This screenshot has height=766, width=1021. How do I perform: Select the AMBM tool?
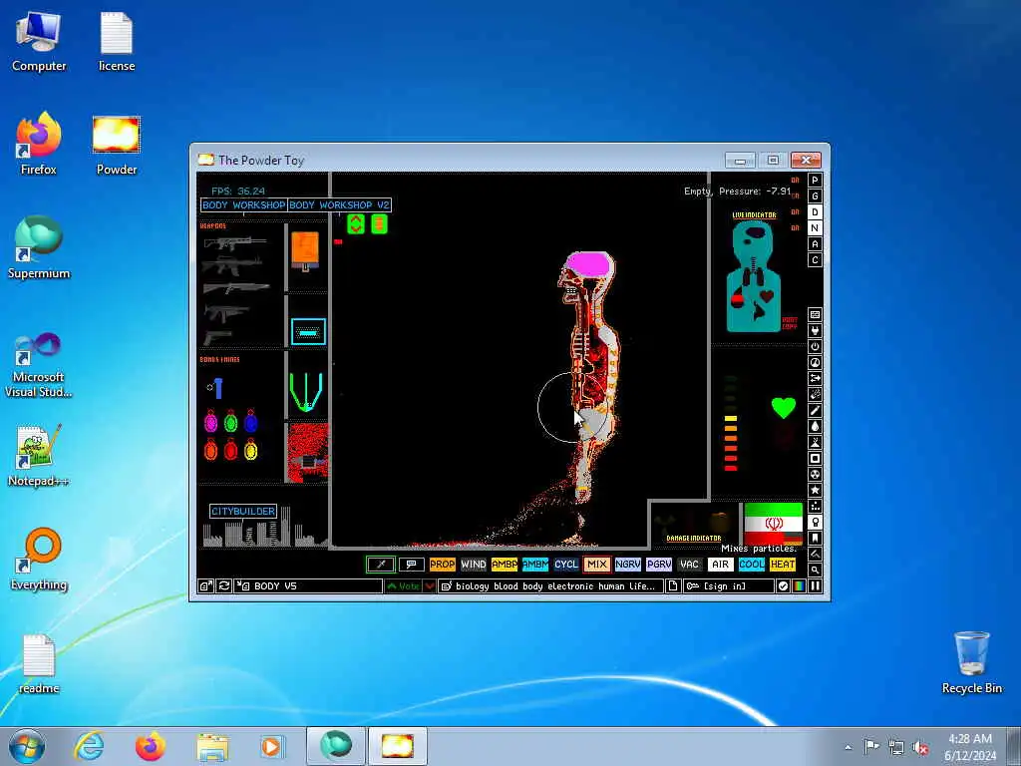pyautogui.click(x=535, y=565)
